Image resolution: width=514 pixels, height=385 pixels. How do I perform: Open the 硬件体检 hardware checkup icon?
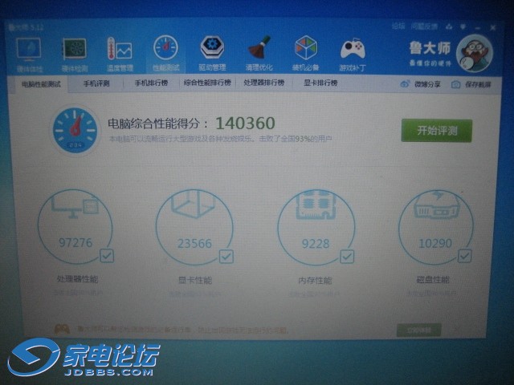tap(29, 51)
